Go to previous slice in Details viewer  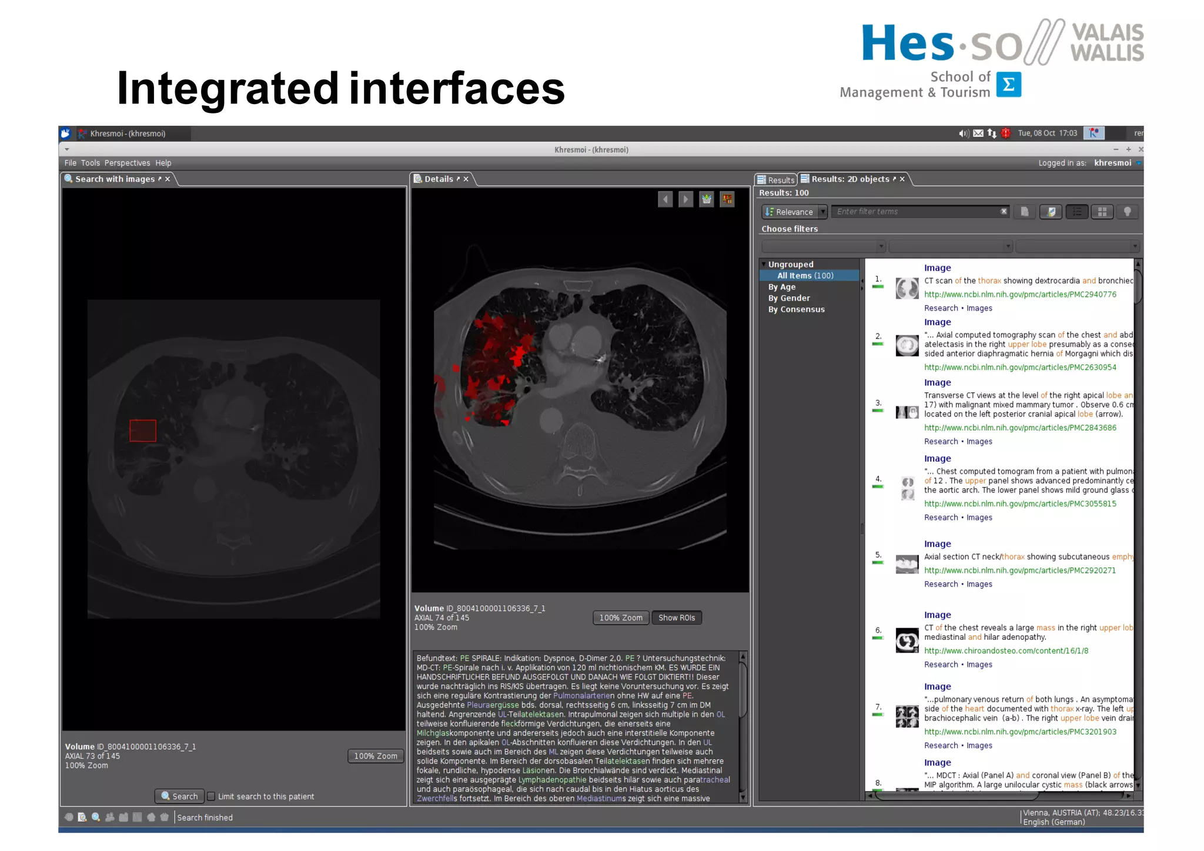(x=665, y=199)
